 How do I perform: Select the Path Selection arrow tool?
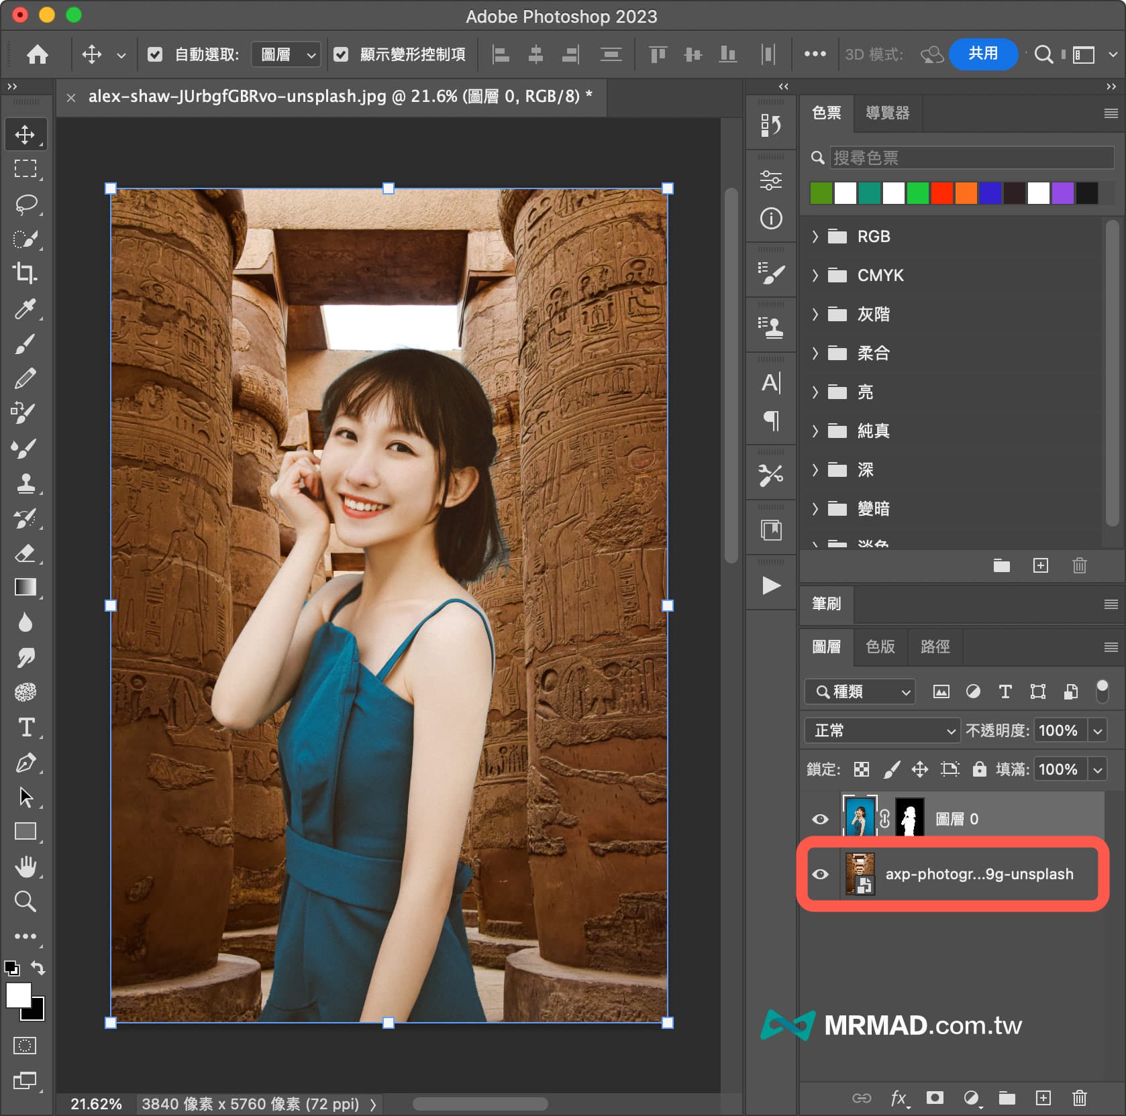(x=25, y=797)
